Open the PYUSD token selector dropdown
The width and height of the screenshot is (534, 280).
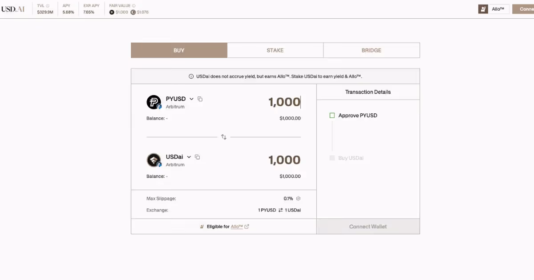coord(191,99)
